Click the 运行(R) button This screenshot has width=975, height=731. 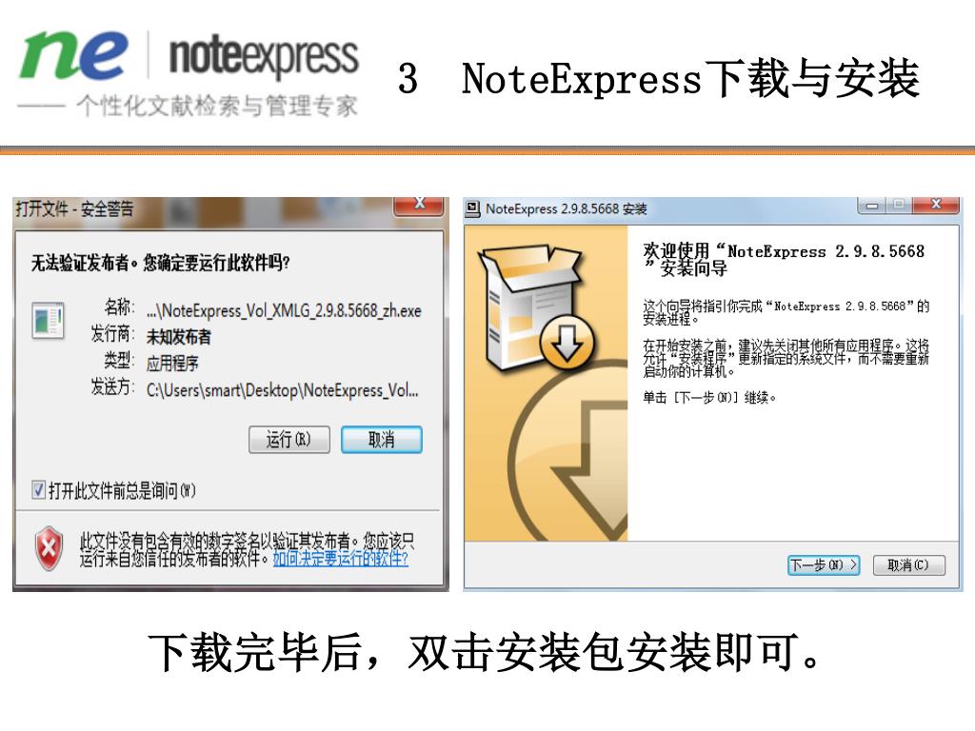point(289,440)
